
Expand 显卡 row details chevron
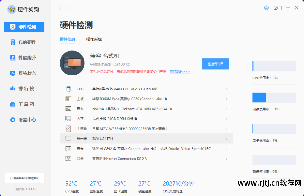pyautogui.click(x=227, y=109)
